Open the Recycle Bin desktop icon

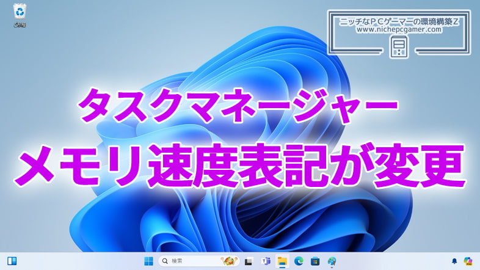click(20, 16)
